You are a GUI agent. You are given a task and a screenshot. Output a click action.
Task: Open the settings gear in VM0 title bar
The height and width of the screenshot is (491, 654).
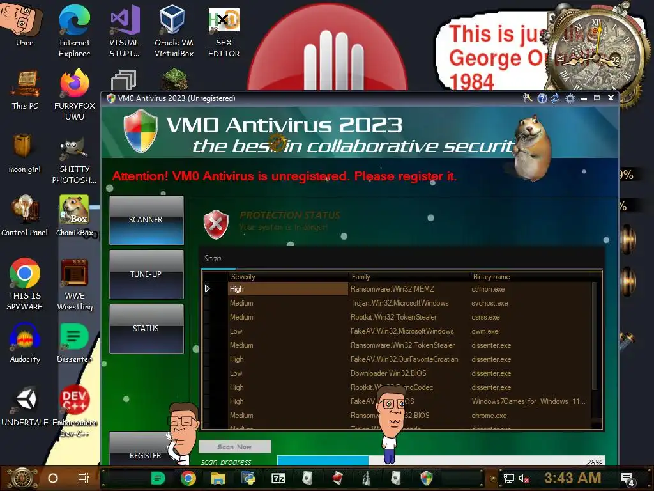pos(570,98)
